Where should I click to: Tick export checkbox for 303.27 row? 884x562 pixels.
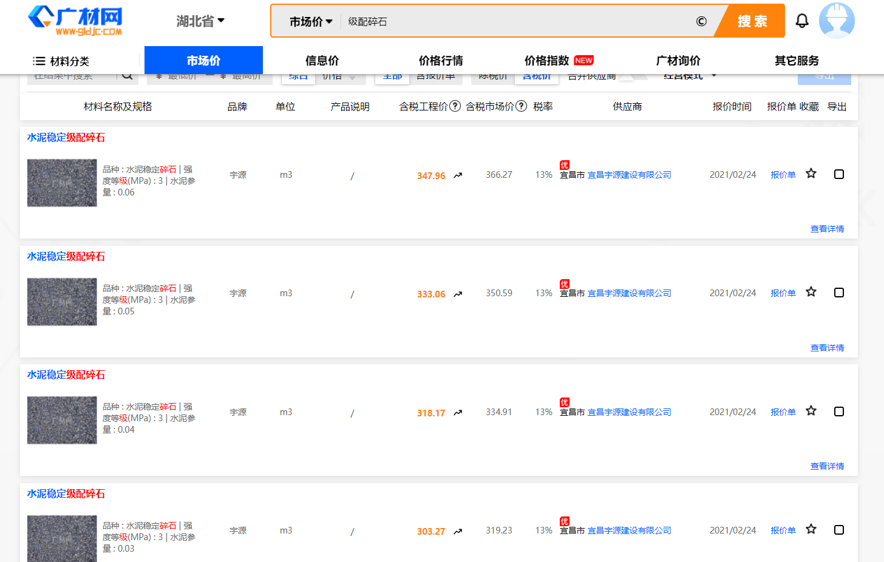[839, 530]
